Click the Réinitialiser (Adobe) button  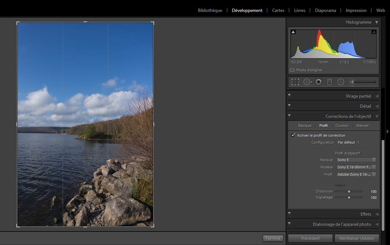click(x=357, y=238)
